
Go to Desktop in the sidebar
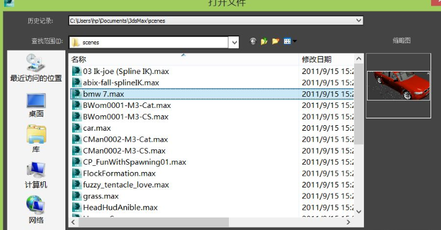click(x=36, y=105)
